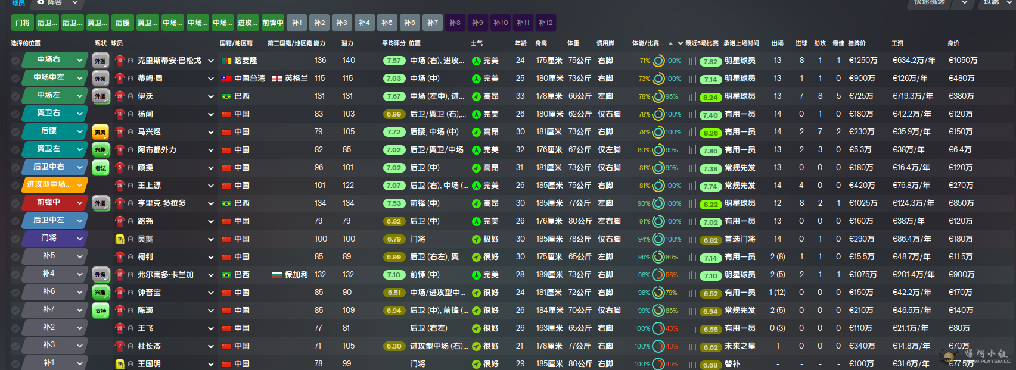Click the morale icon for 伊沃
The image size is (1016, 370).
pyautogui.click(x=476, y=96)
